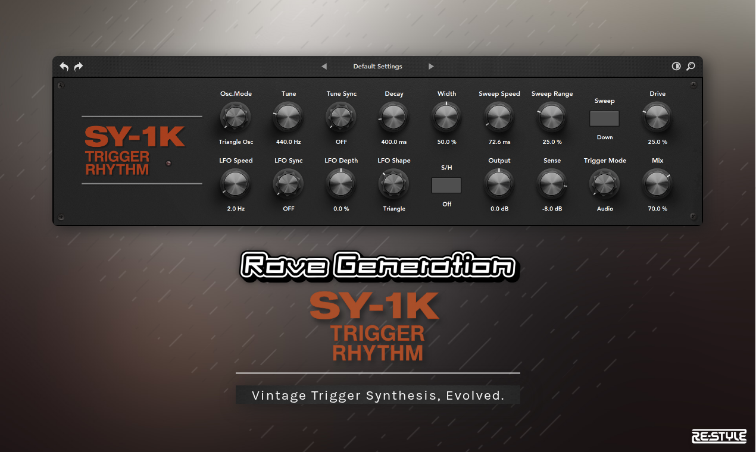Change Osc.Mode from Triangle Osc
This screenshot has height=452, width=756.
click(236, 117)
